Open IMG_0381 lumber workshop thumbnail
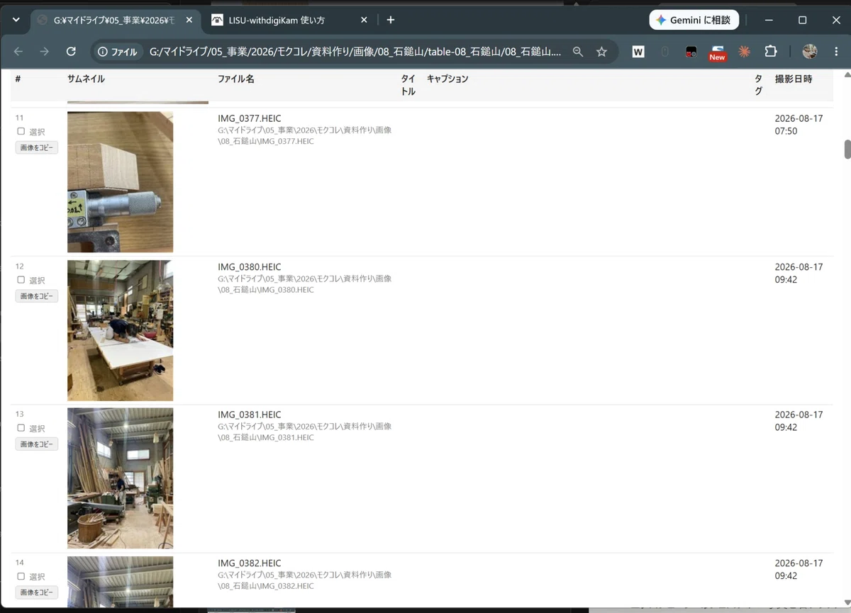 [120, 478]
